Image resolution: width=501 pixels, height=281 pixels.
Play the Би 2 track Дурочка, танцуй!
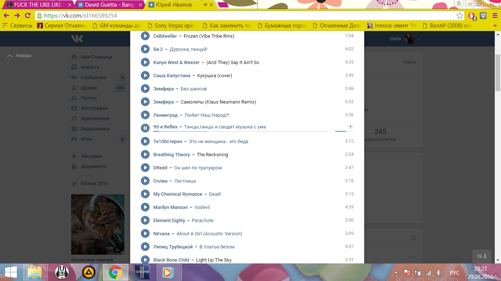click(145, 49)
